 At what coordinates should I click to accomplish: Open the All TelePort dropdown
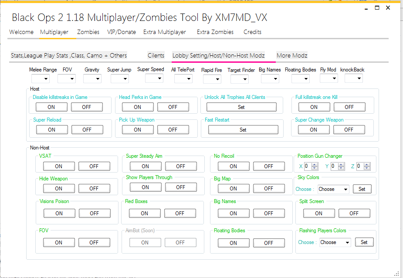[183, 79]
